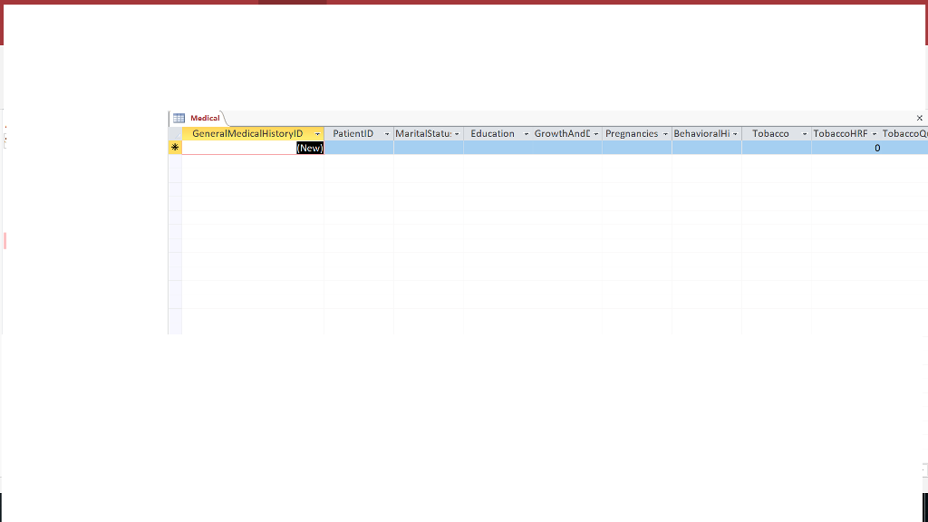Click the Pregnancies cell in new row
928x522 pixels.
tap(637, 148)
